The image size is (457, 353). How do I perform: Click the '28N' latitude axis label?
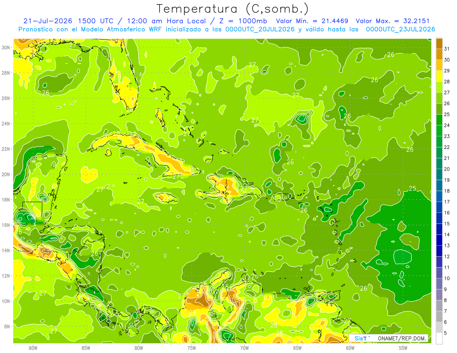point(6,73)
